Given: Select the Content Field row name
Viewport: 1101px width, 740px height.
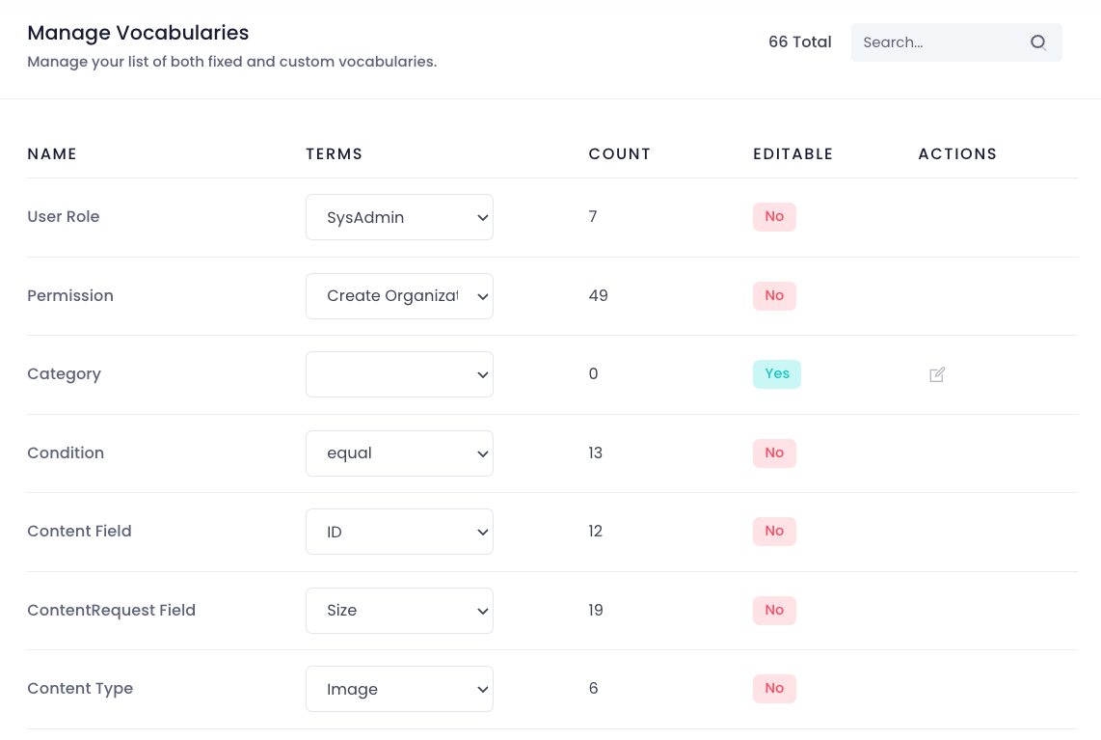Looking at the screenshot, I should pyautogui.click(x=79, y=532).
